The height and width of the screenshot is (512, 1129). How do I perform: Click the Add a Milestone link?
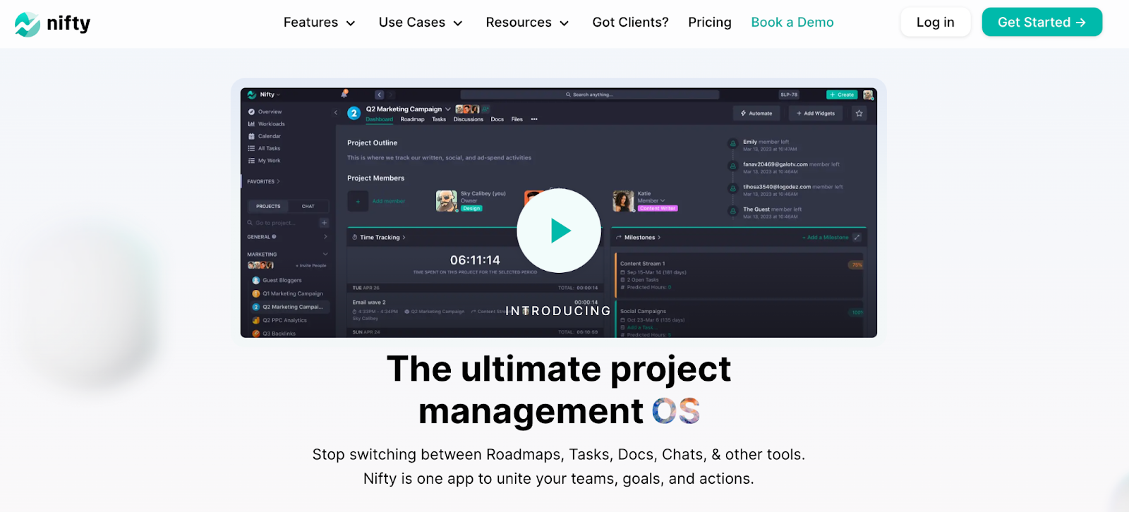(x=826, y=238)
